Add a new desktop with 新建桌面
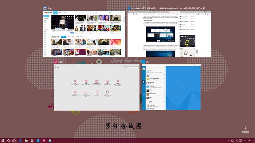This screenshot has width=255, height=143. pos(245,130)
